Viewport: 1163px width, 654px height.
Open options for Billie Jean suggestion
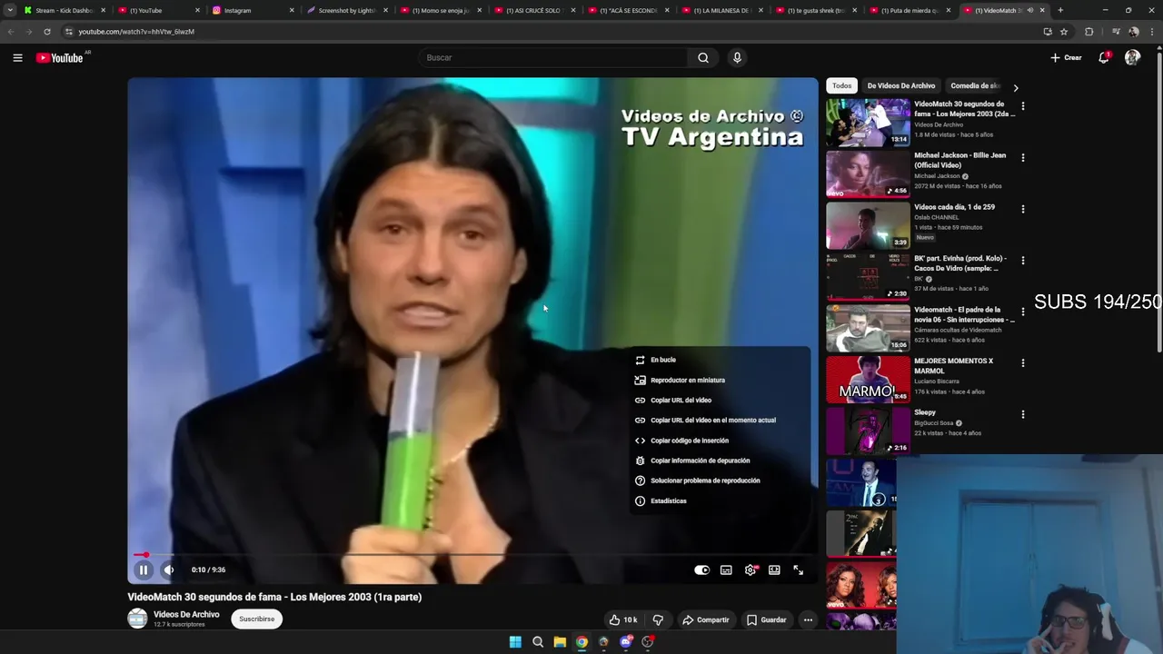coord(1023,157)
